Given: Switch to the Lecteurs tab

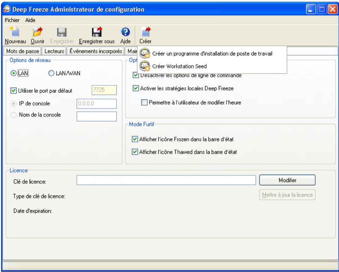Looking at the screenshot, I should point(54,51).
